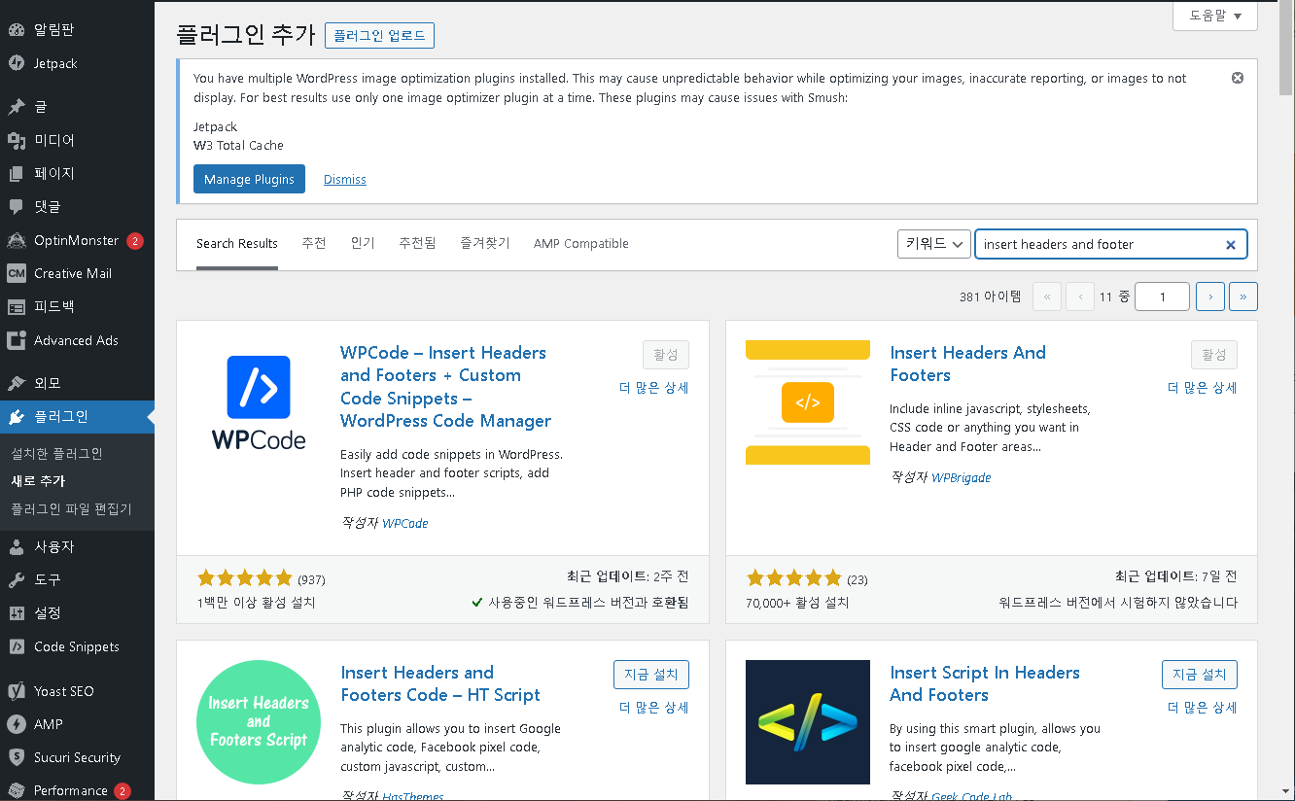Open the 글 posts pin icon
The image size is (1295, 801).
[x=17, y=107]
